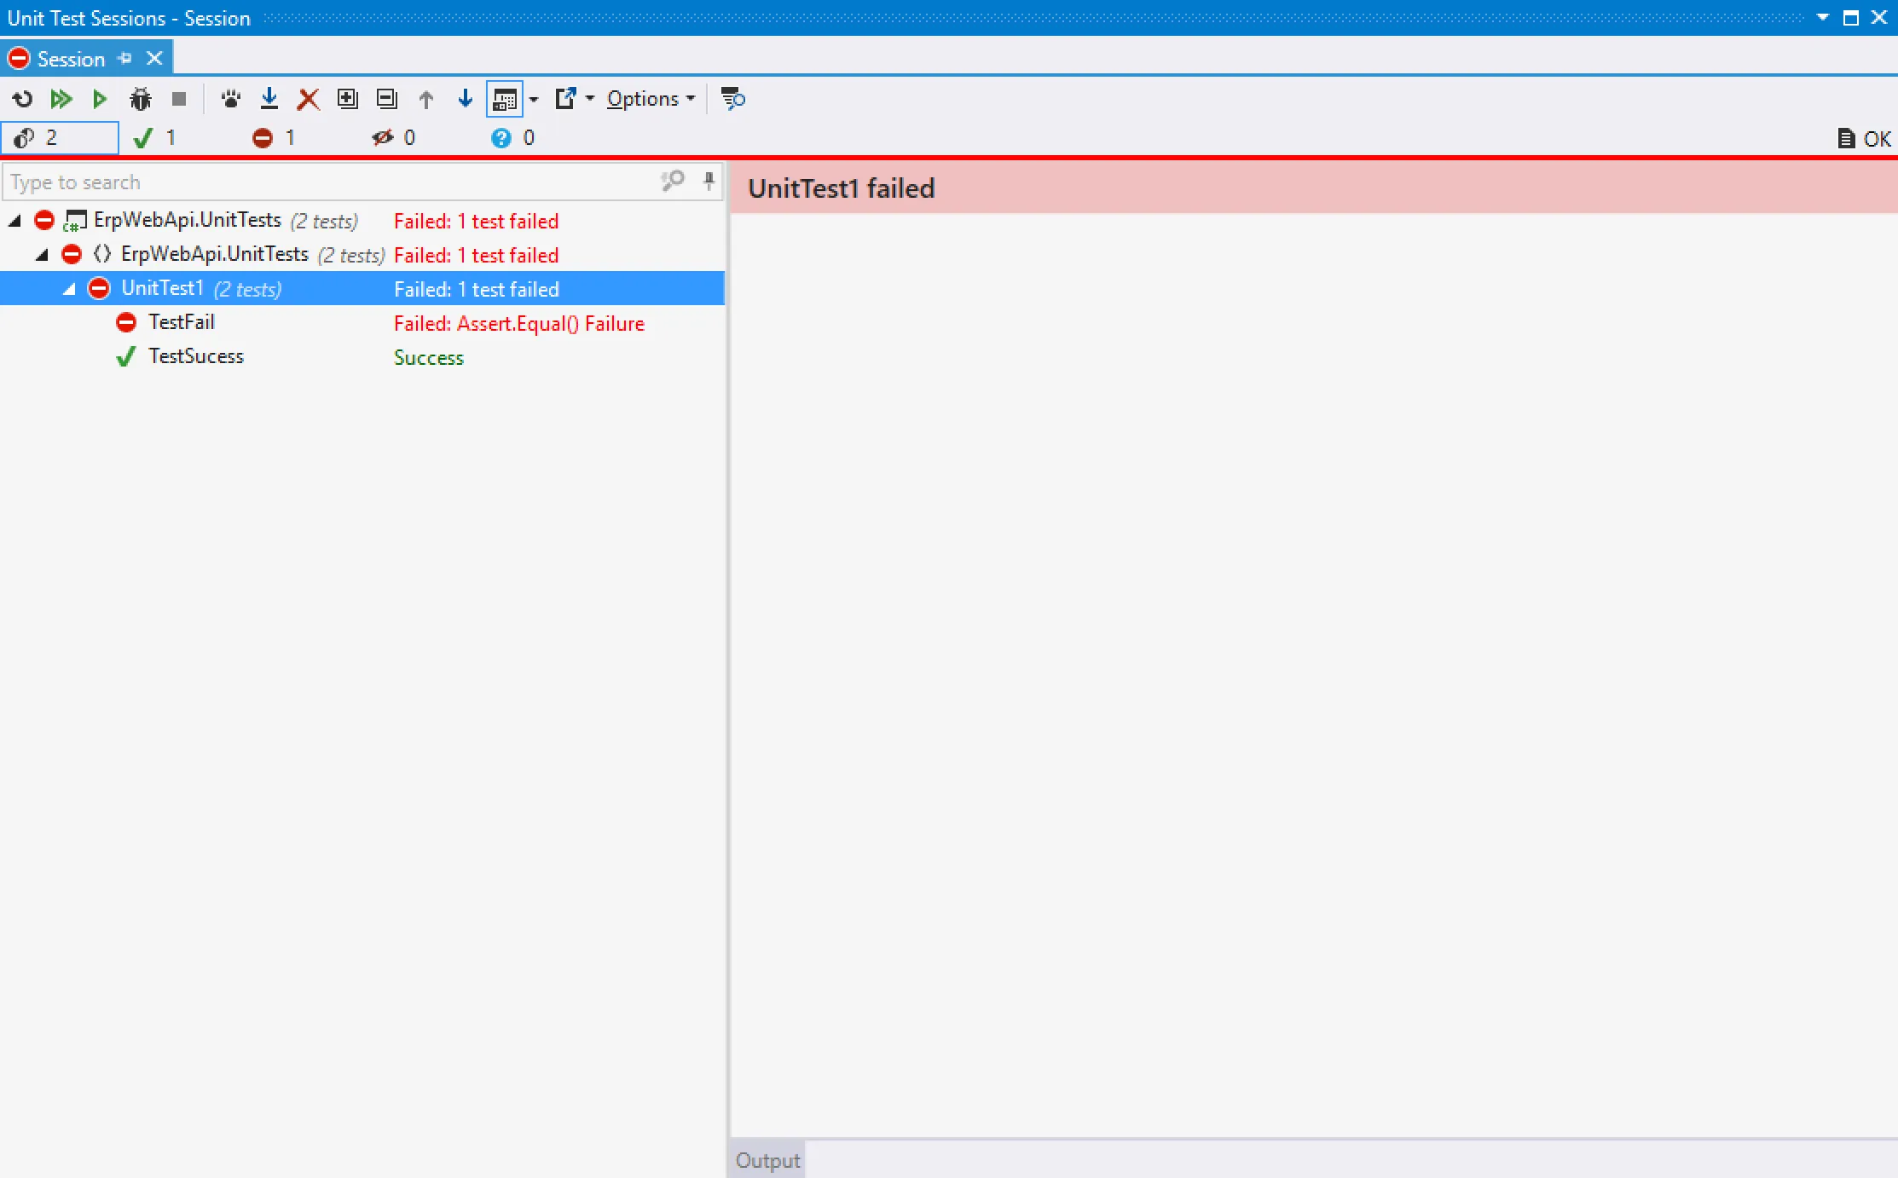The height and width of the screenshot is (1178, 1898).
Task: Click the Stop Execution square icon
Action: [x=178, y=99]
